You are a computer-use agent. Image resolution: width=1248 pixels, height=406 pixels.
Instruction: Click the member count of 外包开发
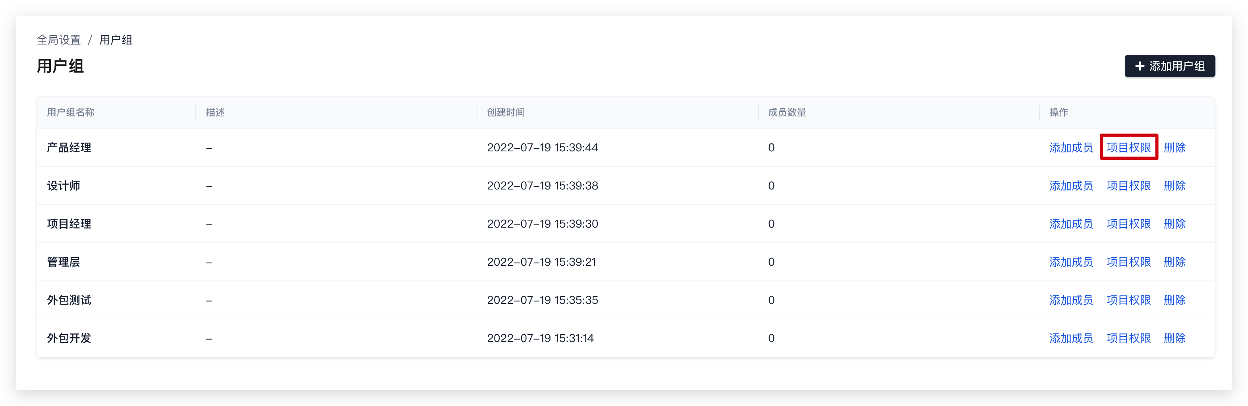[x=771, y=338]
